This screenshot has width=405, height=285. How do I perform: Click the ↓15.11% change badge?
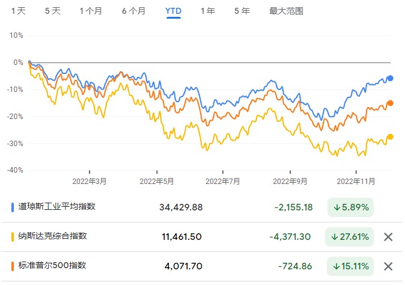pos(350,266)
